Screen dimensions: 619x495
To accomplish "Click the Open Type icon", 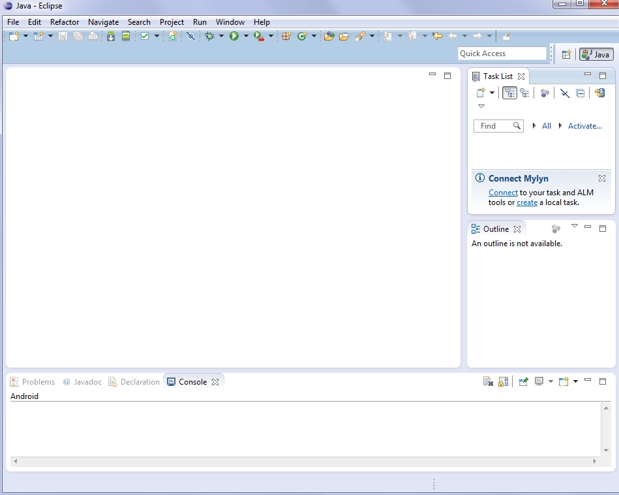I will coord(329,37).
